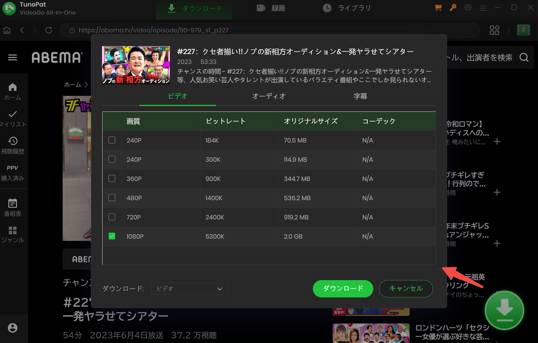Open the ダウンロード type dropdown showing ビデオ
The image size is (538, 343).
pyautogui.click(x=189, y=289)
